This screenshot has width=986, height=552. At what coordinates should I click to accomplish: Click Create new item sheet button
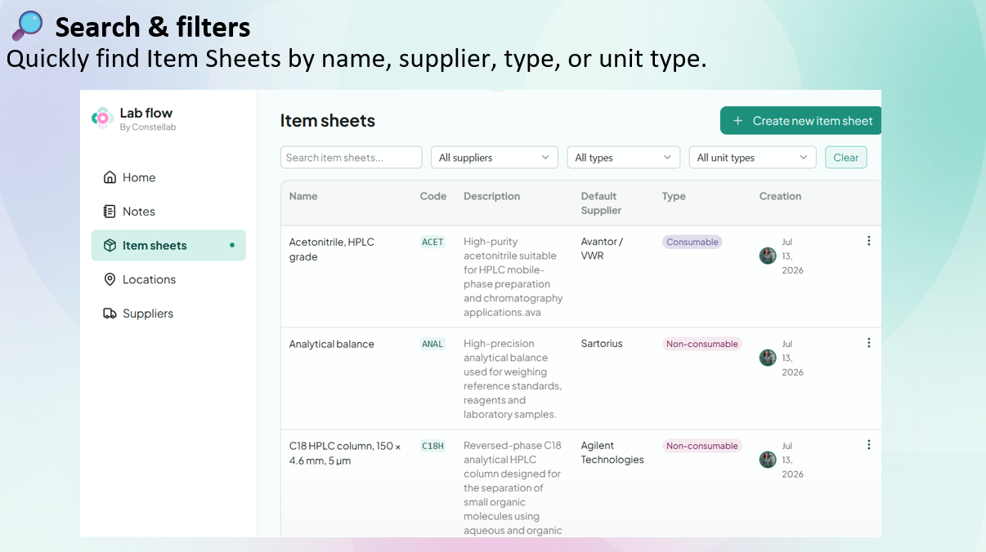(x=801, y=121)
